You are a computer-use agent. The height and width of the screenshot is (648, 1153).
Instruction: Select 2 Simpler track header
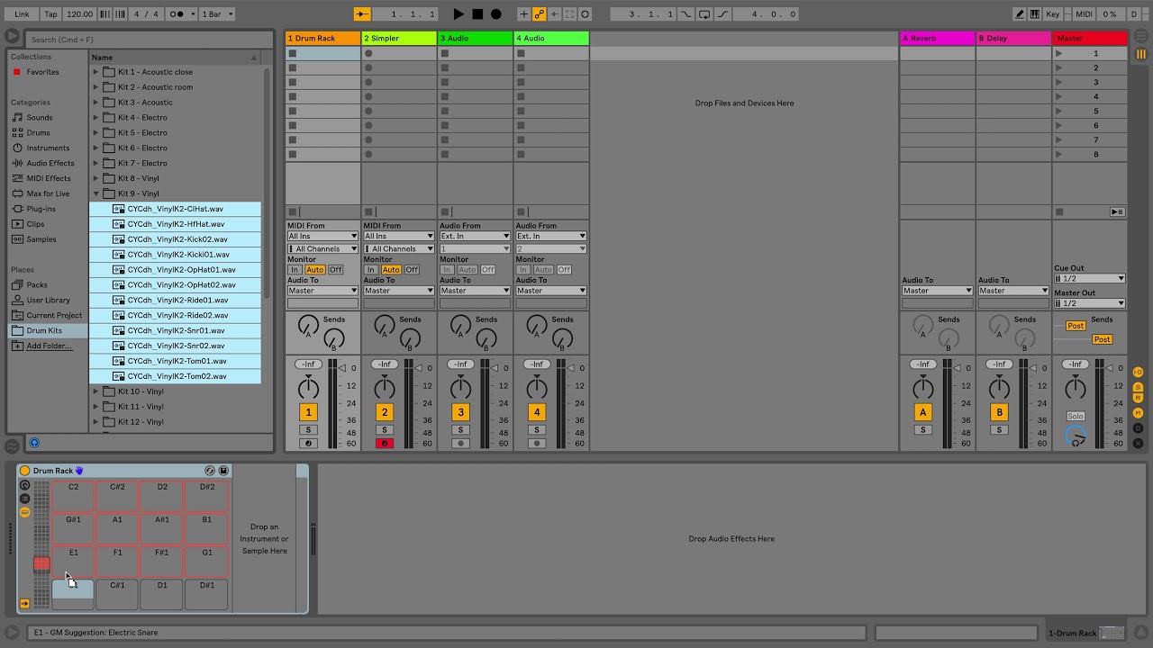(x=399, y=39)
